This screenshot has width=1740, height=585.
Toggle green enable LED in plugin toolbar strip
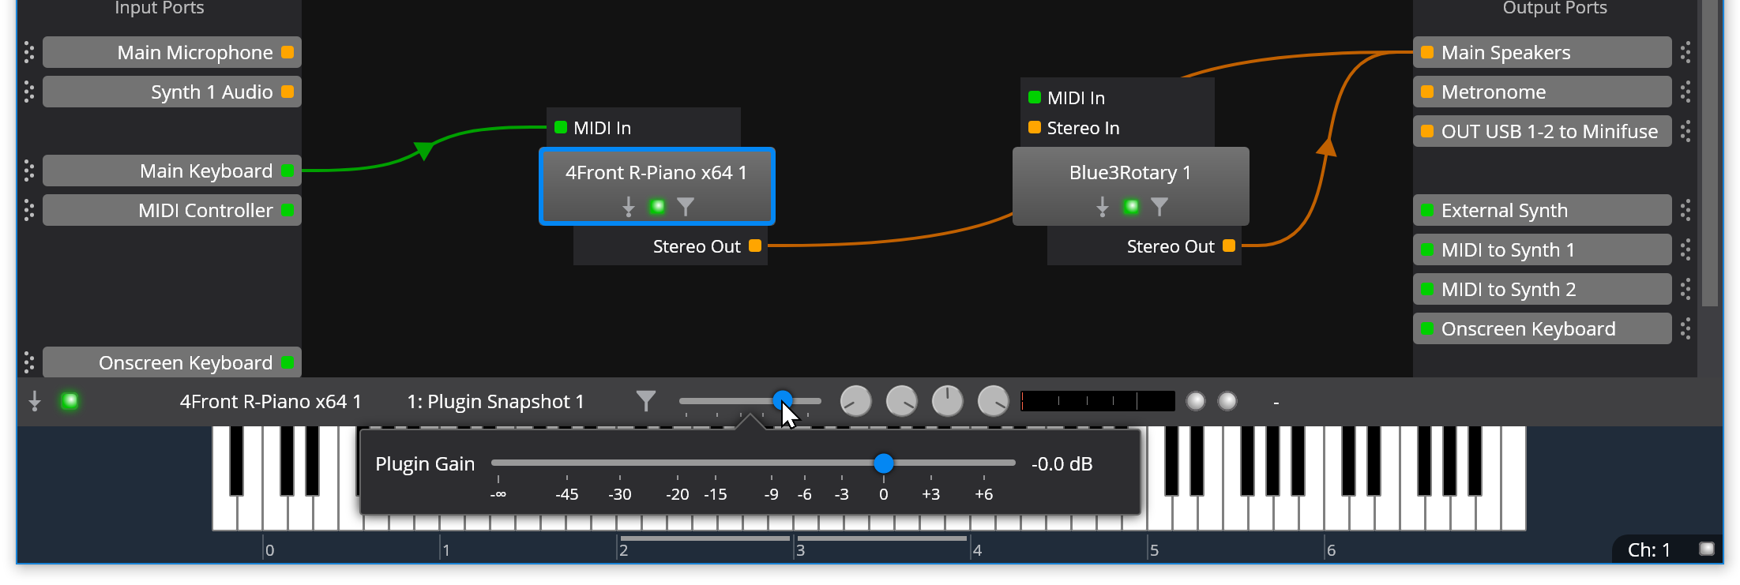[70, 401]
